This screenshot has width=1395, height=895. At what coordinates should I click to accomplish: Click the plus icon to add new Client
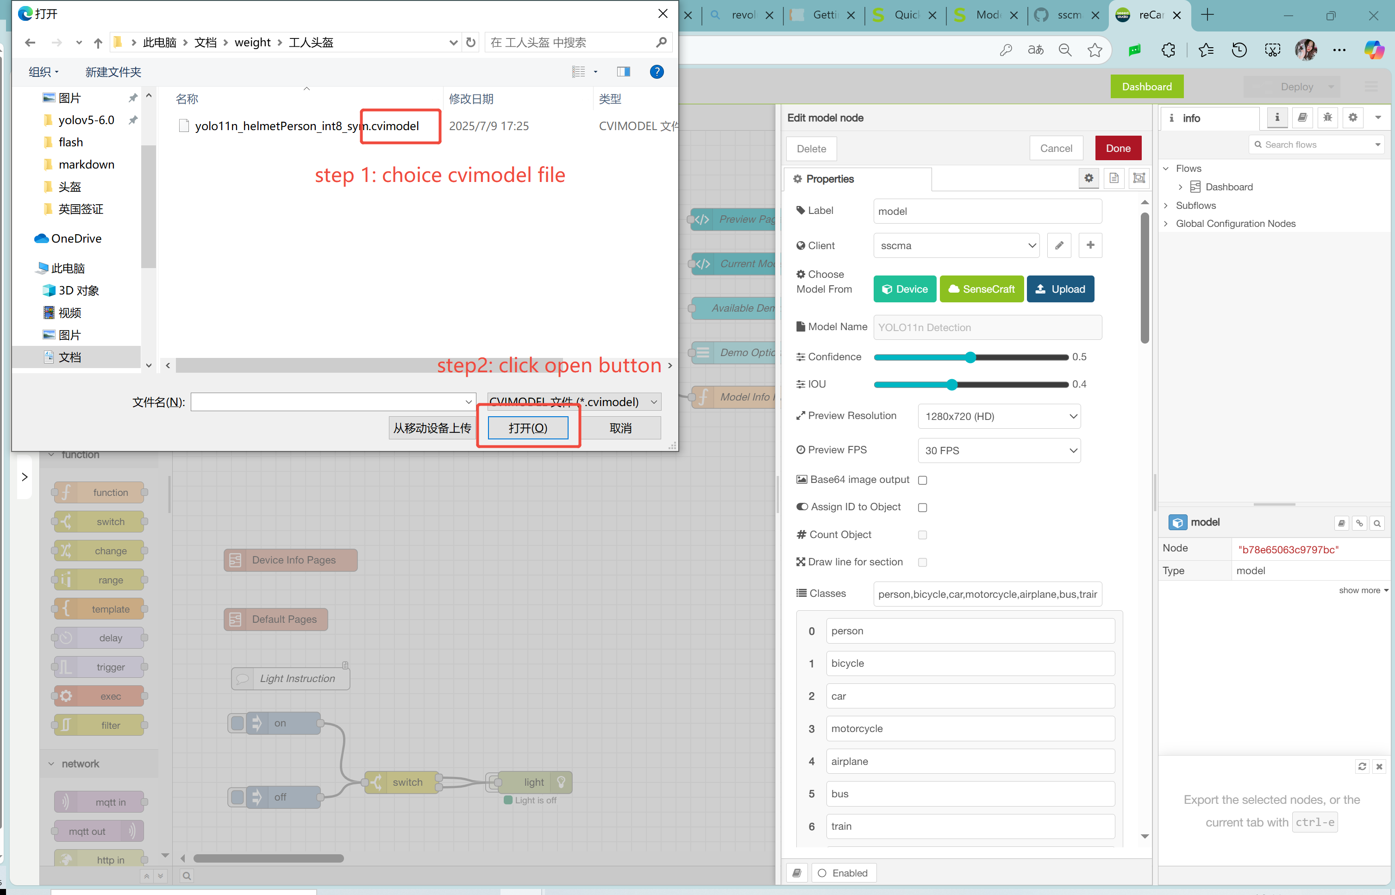[x=1090, y=245]
